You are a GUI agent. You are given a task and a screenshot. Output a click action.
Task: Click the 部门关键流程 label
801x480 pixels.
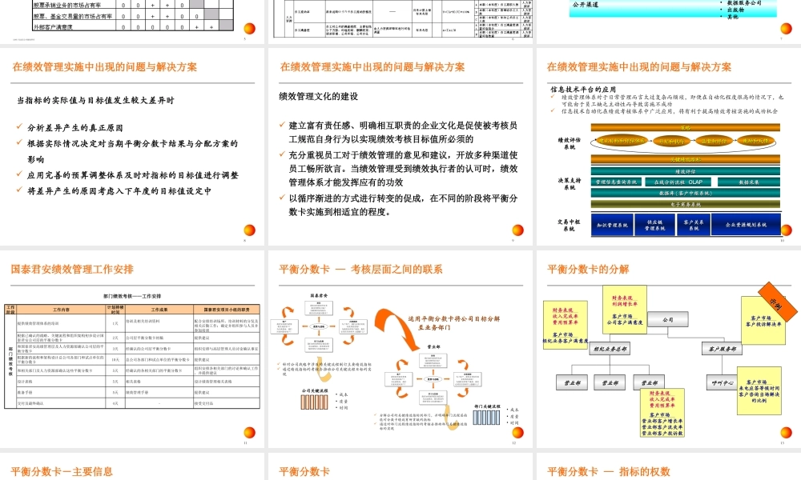click(487, 406)
